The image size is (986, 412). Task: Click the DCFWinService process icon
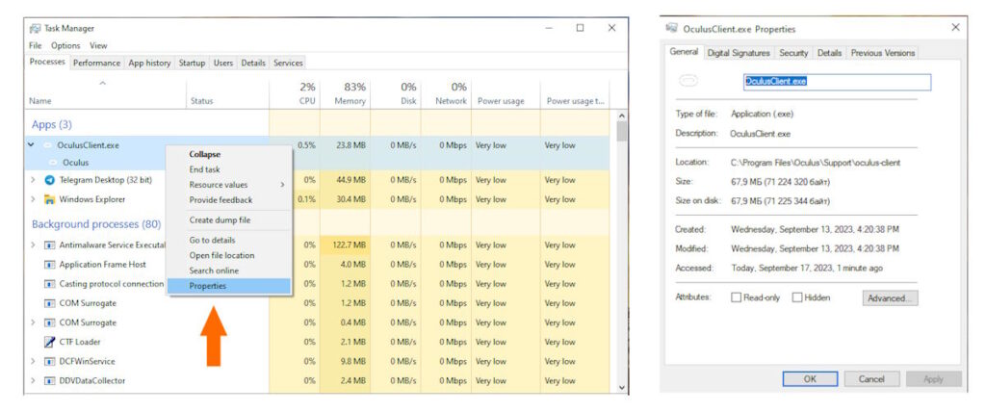point(50,362)
